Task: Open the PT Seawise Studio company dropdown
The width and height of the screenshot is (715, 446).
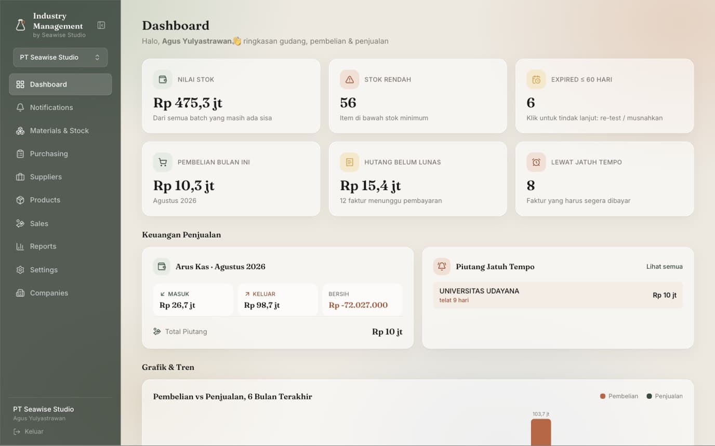Action: [x=60, y=58]
